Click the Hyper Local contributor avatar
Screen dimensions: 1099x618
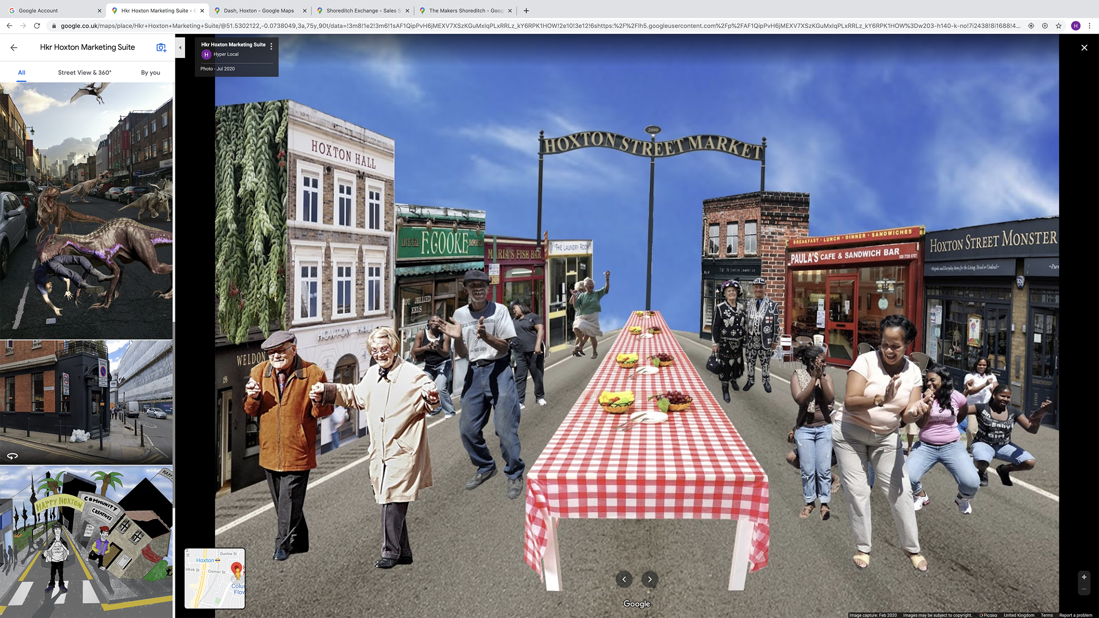pos(206,55)
